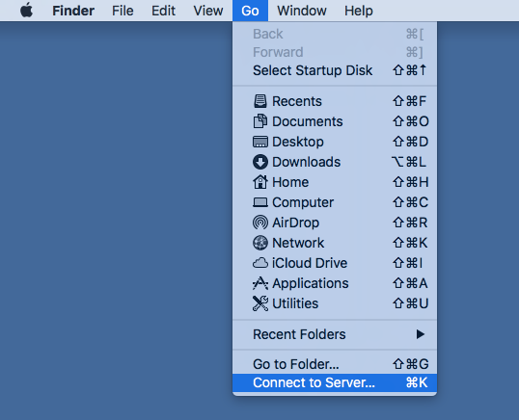
Task: Click the Applications icon
Action: (260, 283)
